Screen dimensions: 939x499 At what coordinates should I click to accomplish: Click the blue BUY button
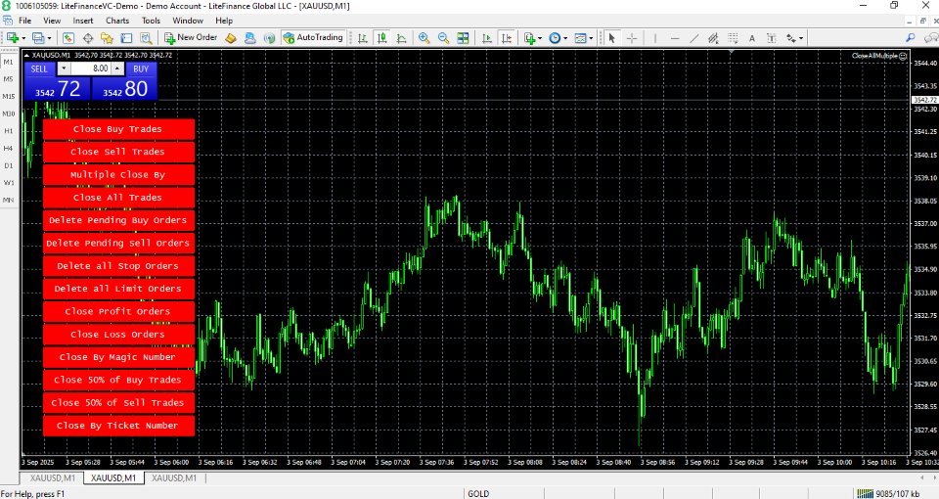[x=141, y=68]
